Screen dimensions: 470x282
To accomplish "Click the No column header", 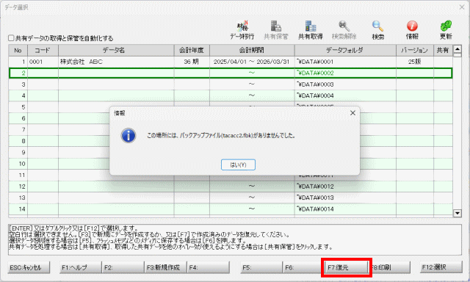I will tap(18, 51).
